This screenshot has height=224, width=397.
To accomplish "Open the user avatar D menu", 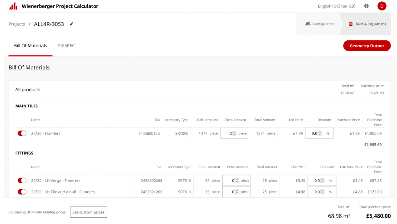I will point(382,6).
